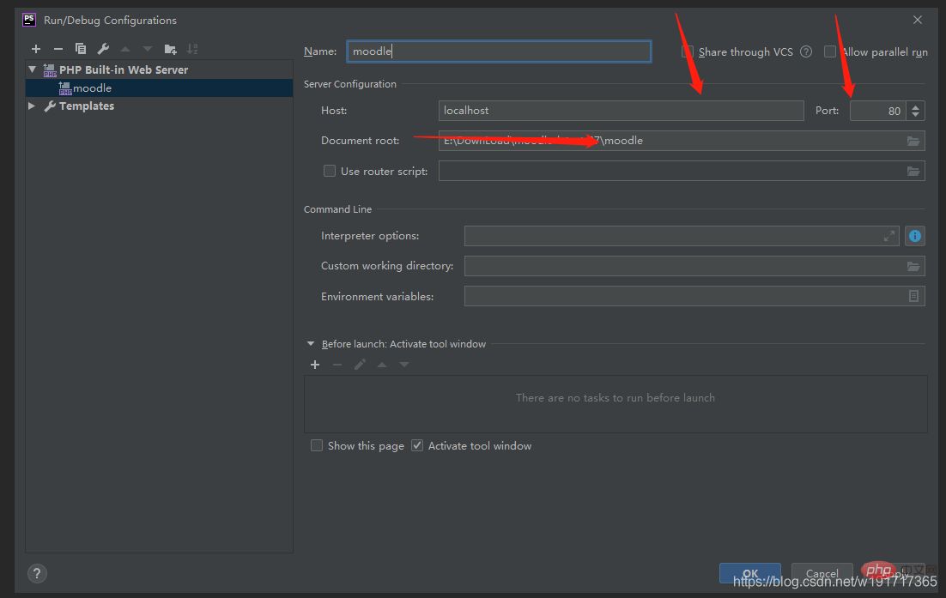The image size is (946, 598).
Task: Expand the Templates tree node
Action: 32,106
